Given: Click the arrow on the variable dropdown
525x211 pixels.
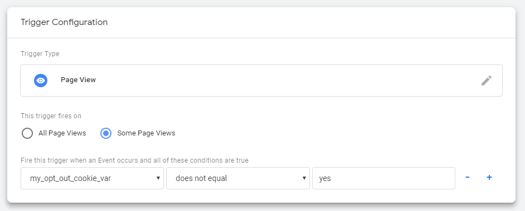Looking at the screenshot, I should (158, 178).
